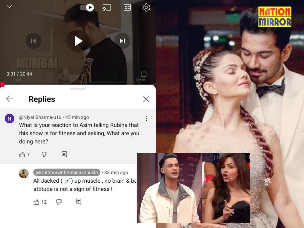Reply to NiyatiSharma's comment using the reply icon
This screenshot has height=228, width=304.
65,154
